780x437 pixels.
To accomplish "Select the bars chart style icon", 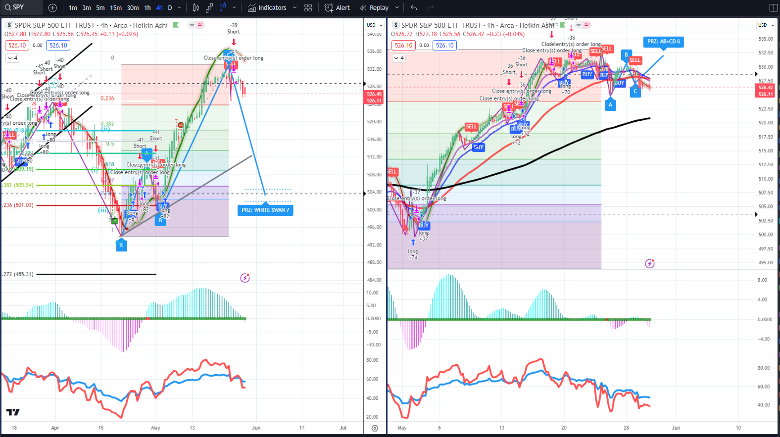I will coord(196,8).
